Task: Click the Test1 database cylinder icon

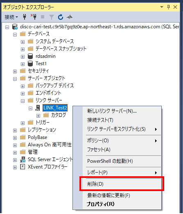Action: (x=30, y=64)
